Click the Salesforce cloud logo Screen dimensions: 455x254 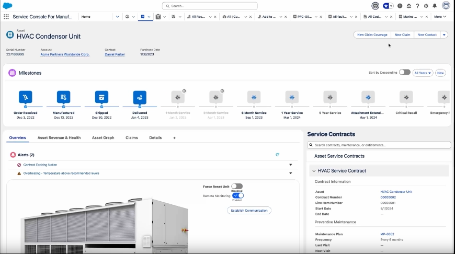7,6
